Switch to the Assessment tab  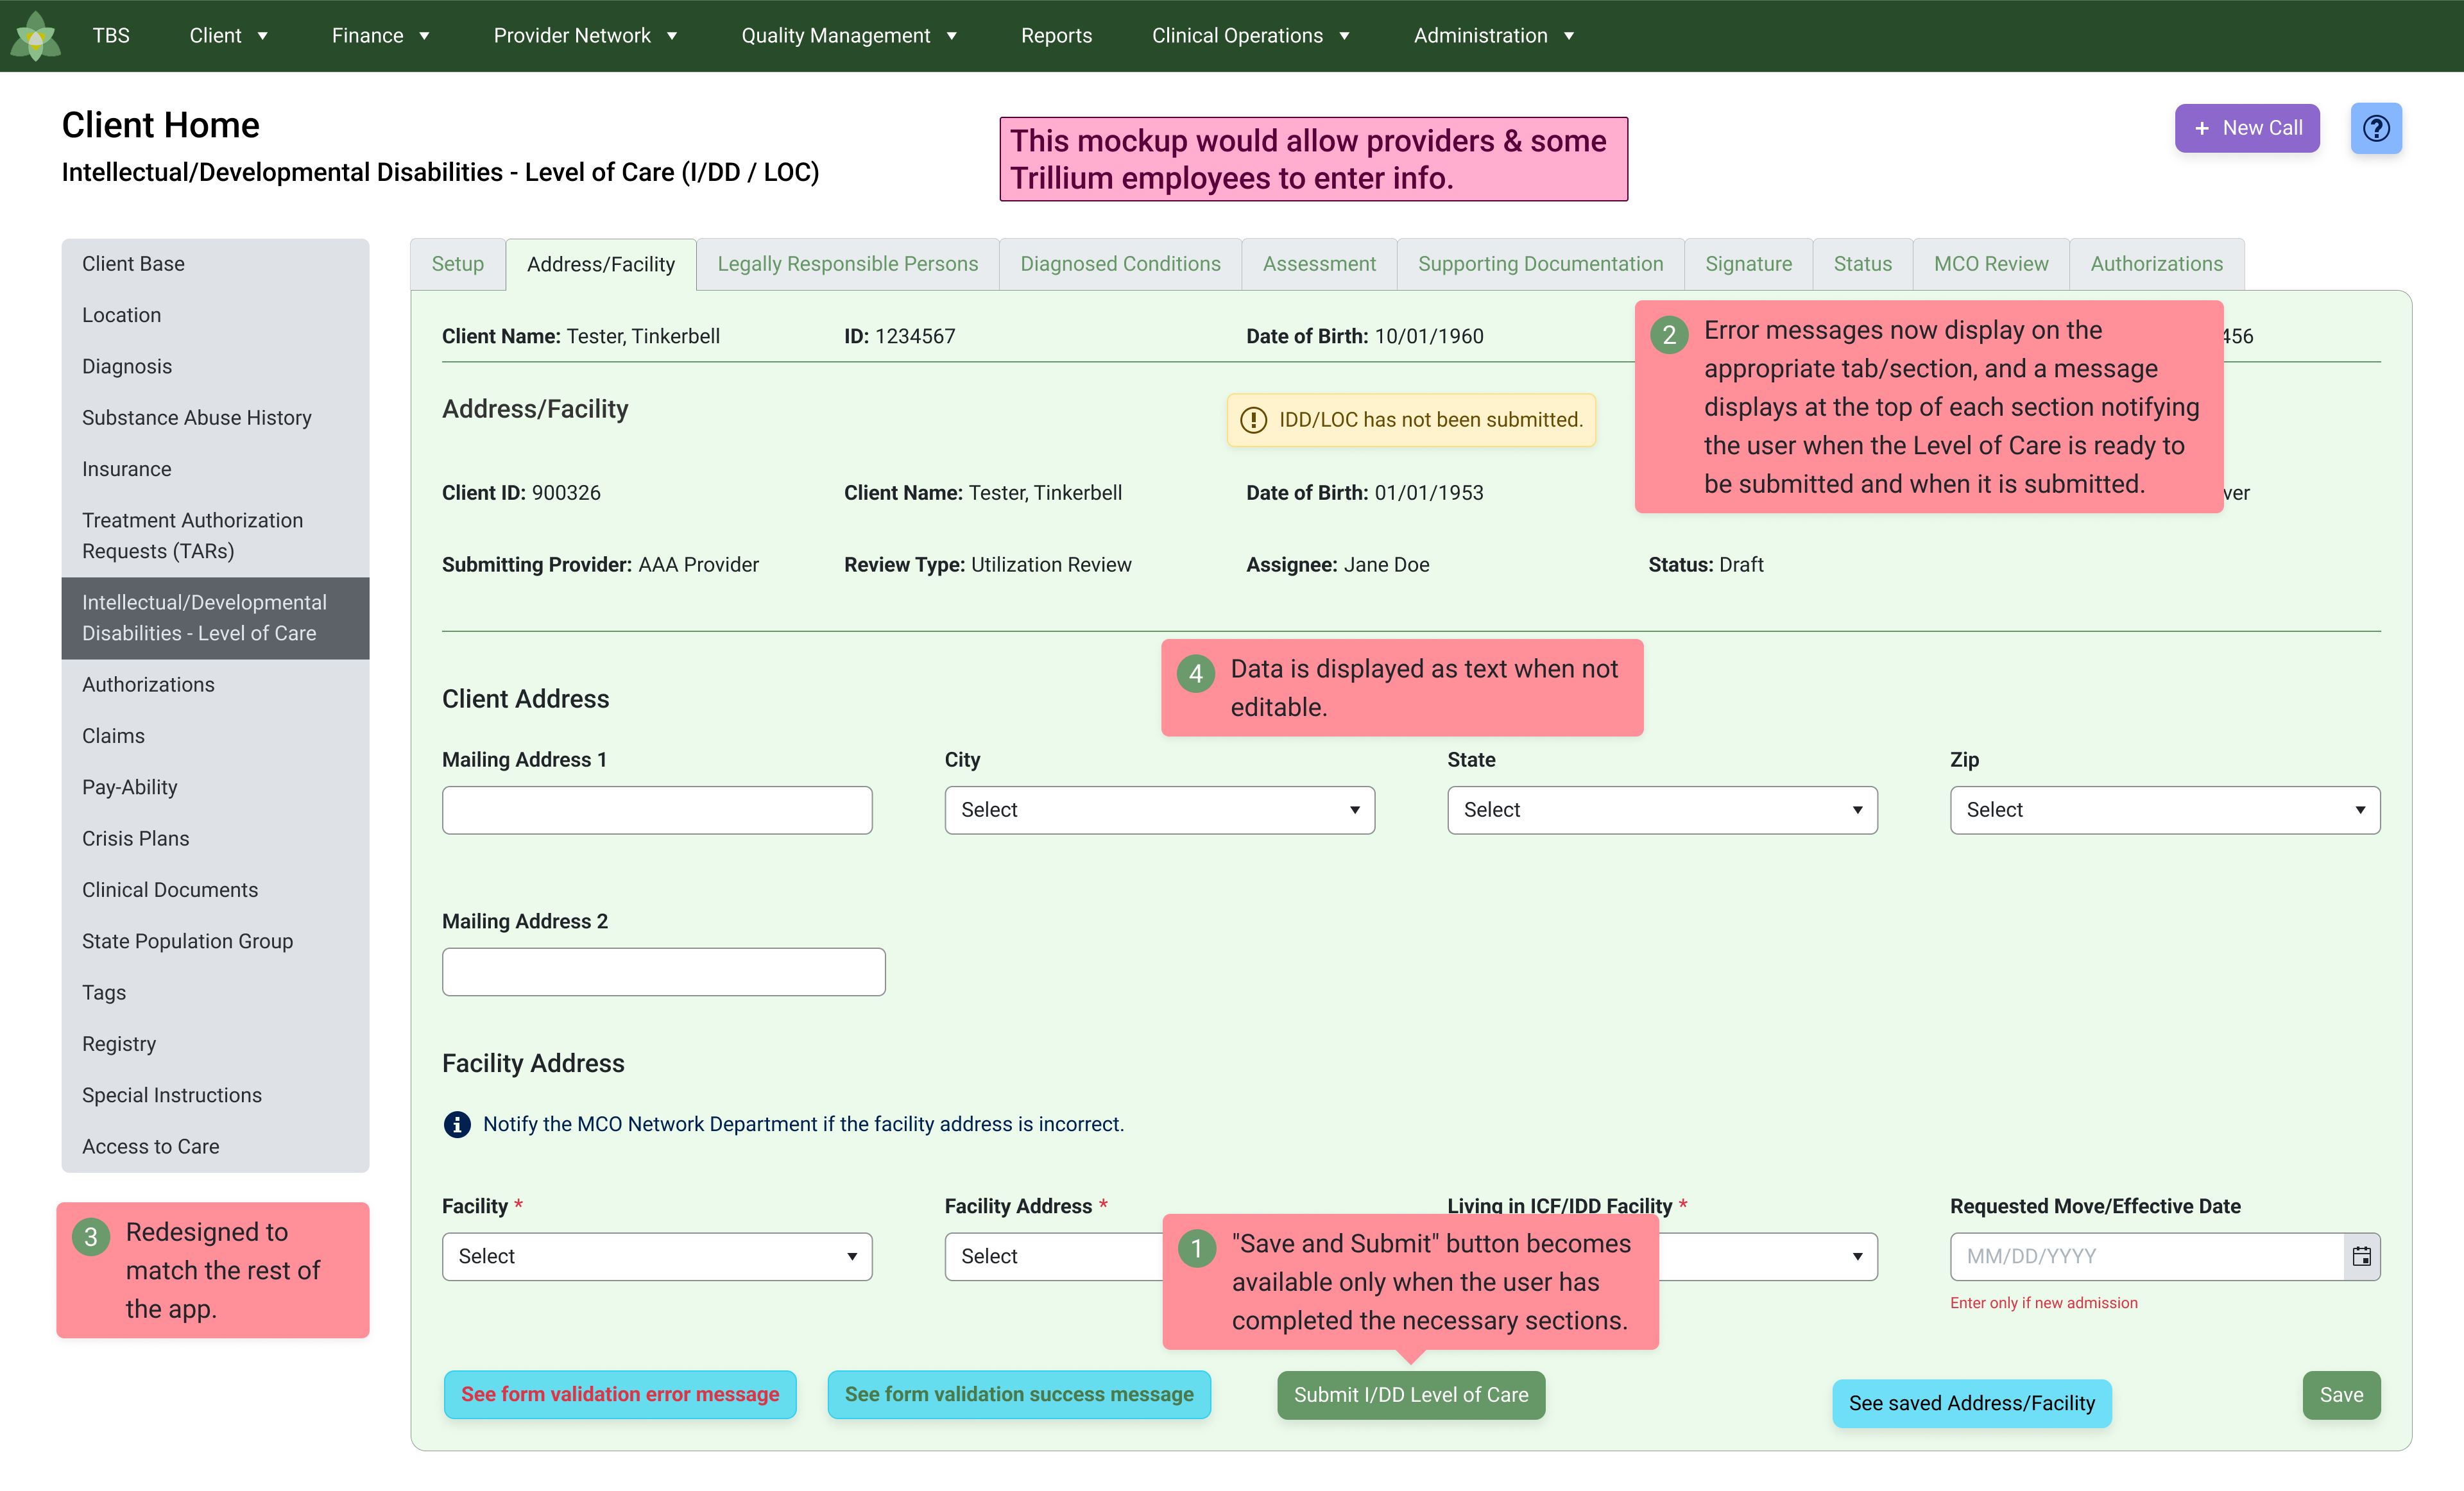click(1319, 264)
